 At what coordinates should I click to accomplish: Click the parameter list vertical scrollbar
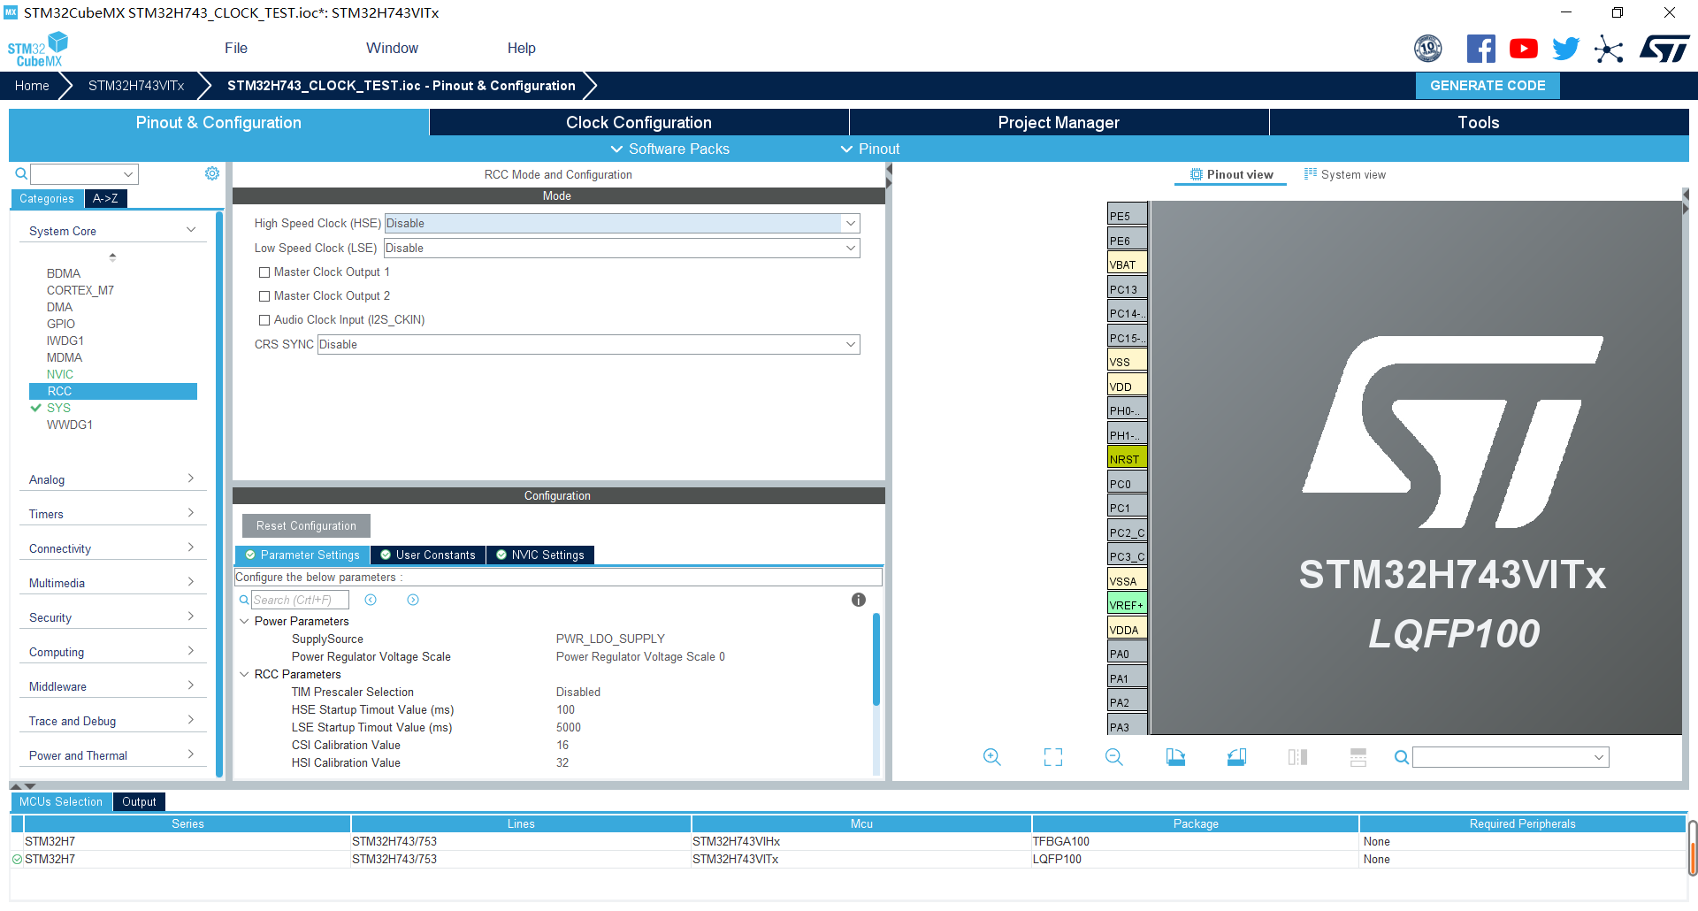tap(876, 659)
